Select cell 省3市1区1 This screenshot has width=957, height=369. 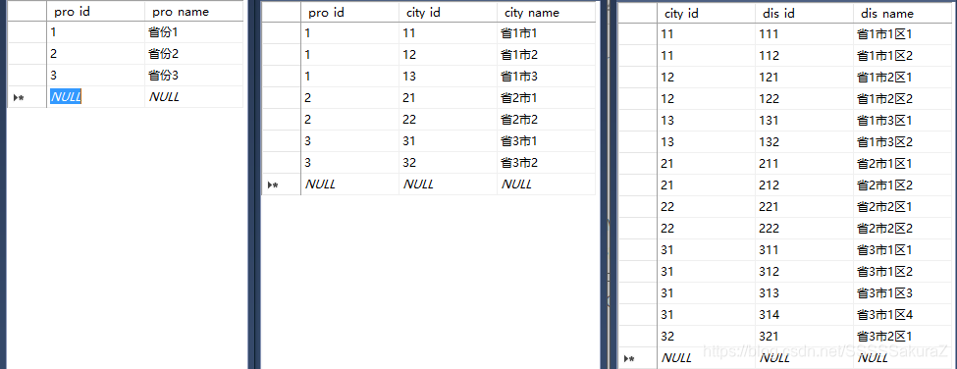[902, 250]
